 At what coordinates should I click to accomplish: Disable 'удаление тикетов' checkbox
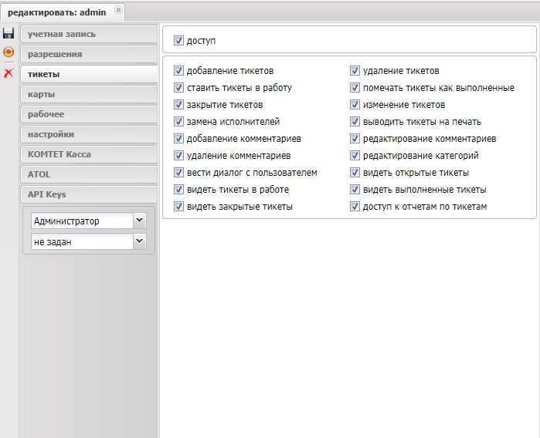[355, 71]
